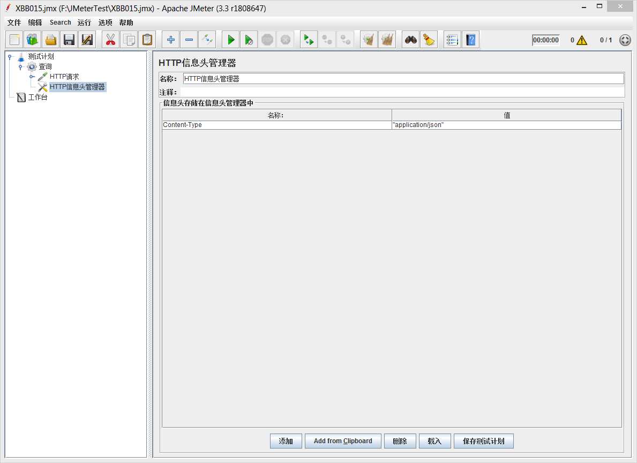637x463 pixels.
Task: Open the 编辑 menu
Action: coord(35,23)
